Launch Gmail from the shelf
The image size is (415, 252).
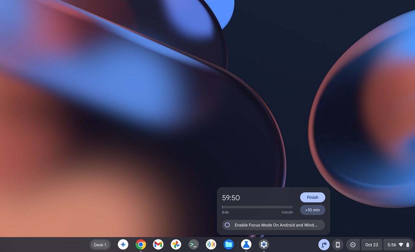point(158,245)
